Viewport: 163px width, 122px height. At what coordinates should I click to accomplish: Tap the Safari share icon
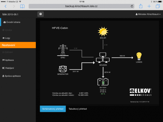[141, 6]
